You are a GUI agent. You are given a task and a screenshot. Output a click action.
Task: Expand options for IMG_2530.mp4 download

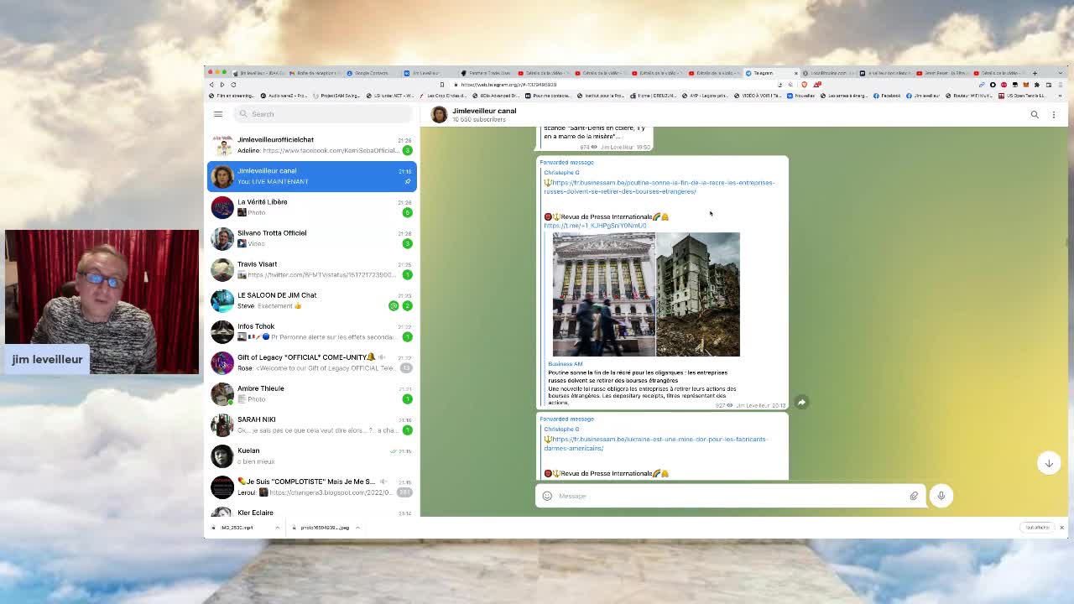(277, 528)
